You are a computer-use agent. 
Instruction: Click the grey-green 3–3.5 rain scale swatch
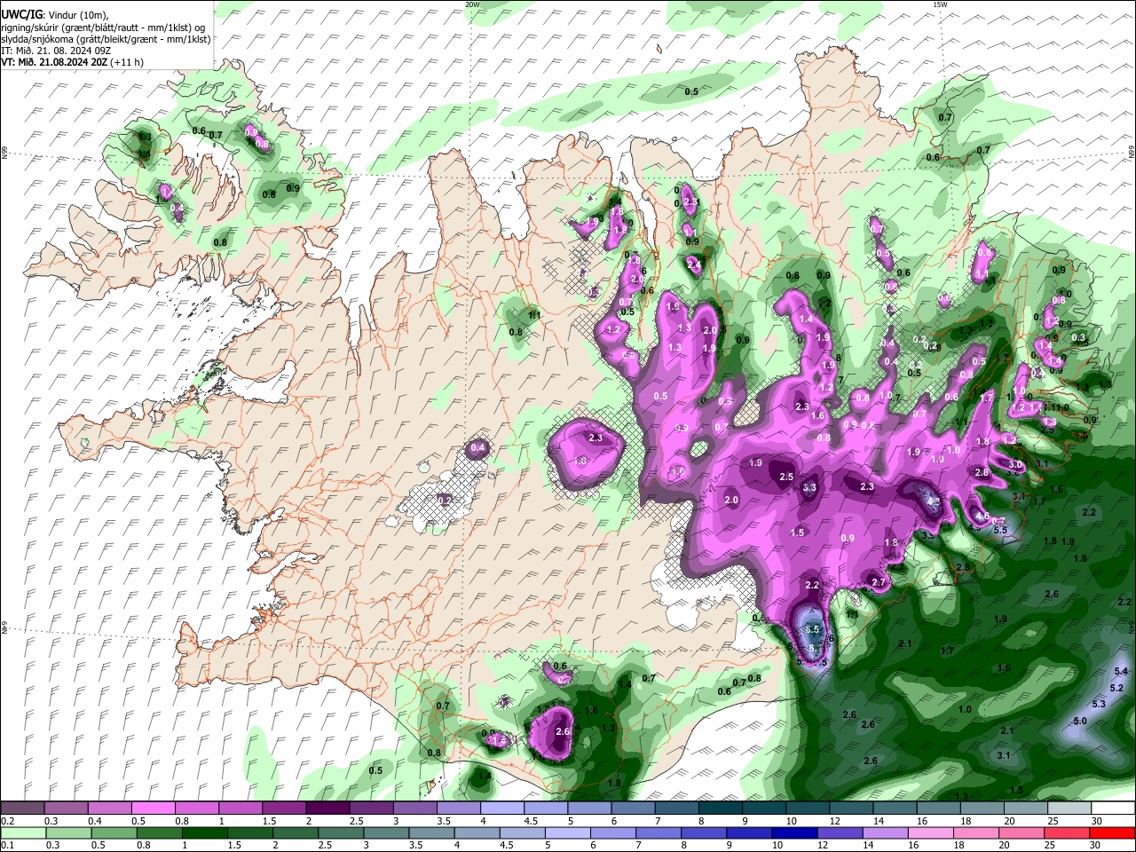tap(386, 832)
